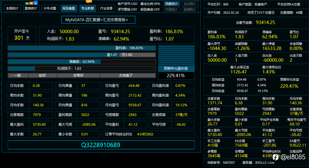Screen dimensions: 309x168
Task: Click the NEW badge above 图表统计
Action: 31,3
